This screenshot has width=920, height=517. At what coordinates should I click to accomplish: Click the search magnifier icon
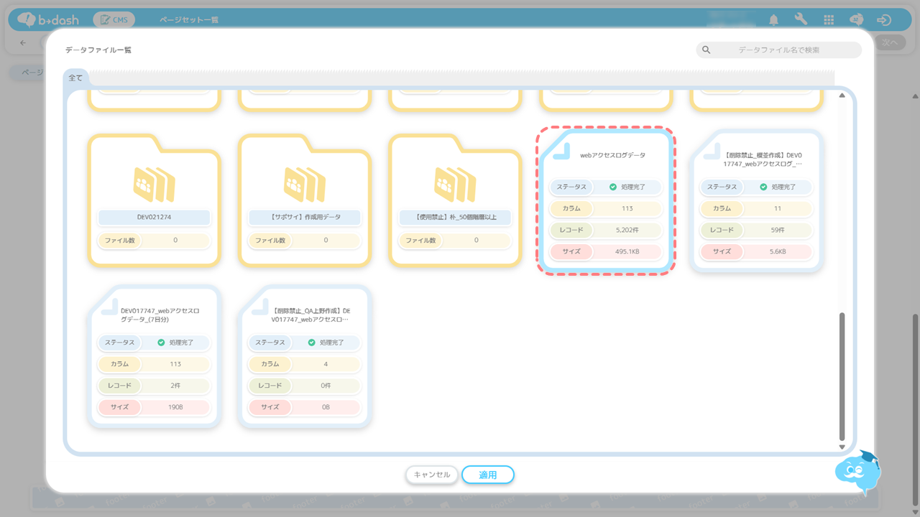coord(707,50)
